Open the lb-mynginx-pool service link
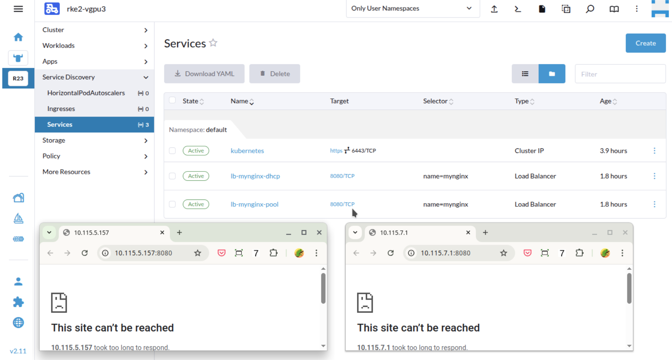This screenshot has width=672, height=360. pyautogui.click(x=254, y=204)
